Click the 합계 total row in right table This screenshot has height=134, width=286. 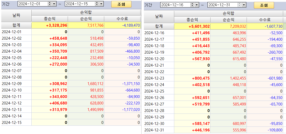coord(213,26)
